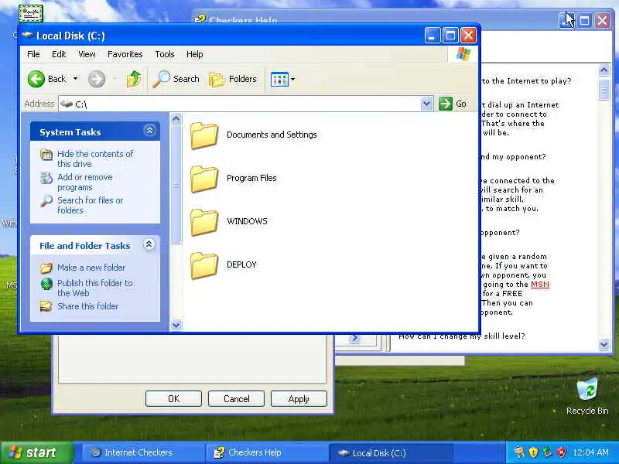Viewport: 619px width, 464px height.
Task: Click the Share this folder icon
Action: point(46,306)
